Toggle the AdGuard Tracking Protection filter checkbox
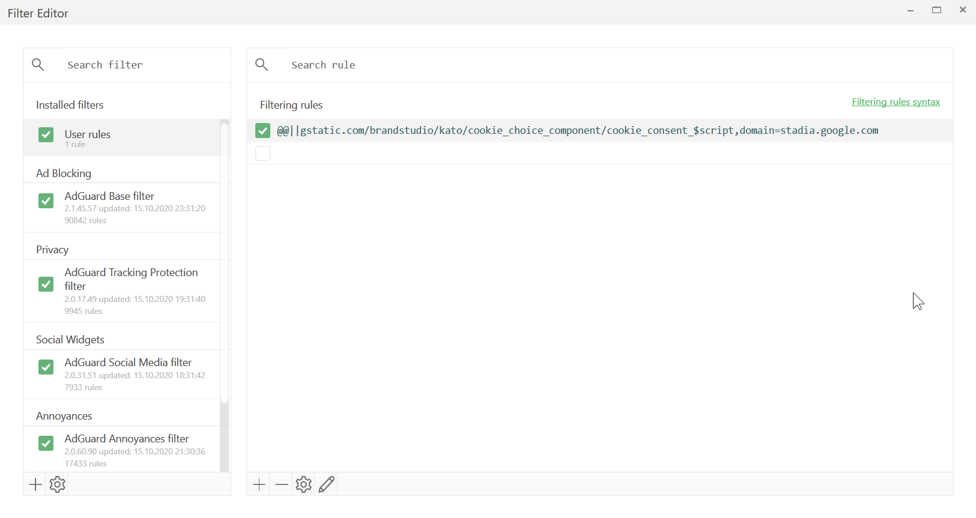 tap(46, 284)
